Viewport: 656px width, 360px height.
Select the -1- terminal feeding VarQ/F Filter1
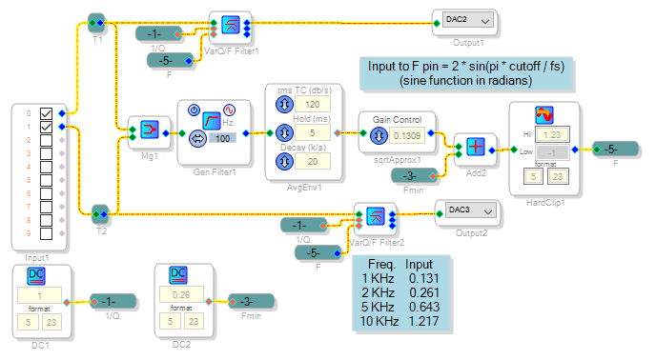point(159,34)
